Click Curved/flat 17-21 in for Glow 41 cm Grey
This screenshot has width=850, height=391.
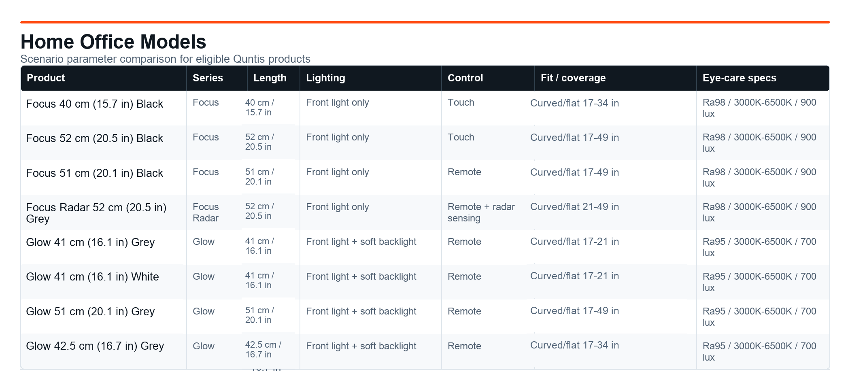point(574,242)
